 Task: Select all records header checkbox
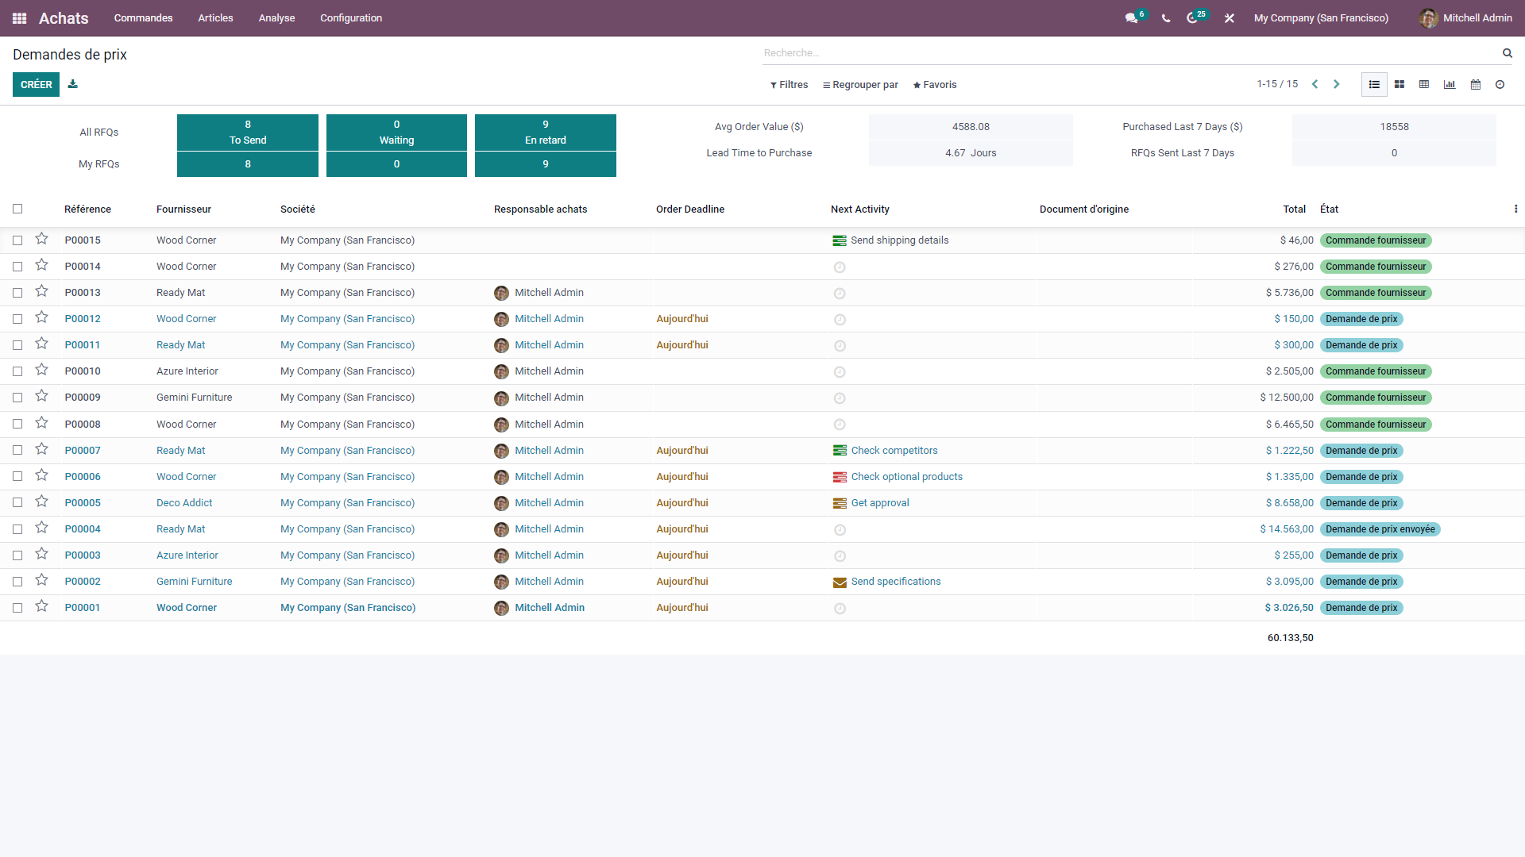tap(17, 209)
